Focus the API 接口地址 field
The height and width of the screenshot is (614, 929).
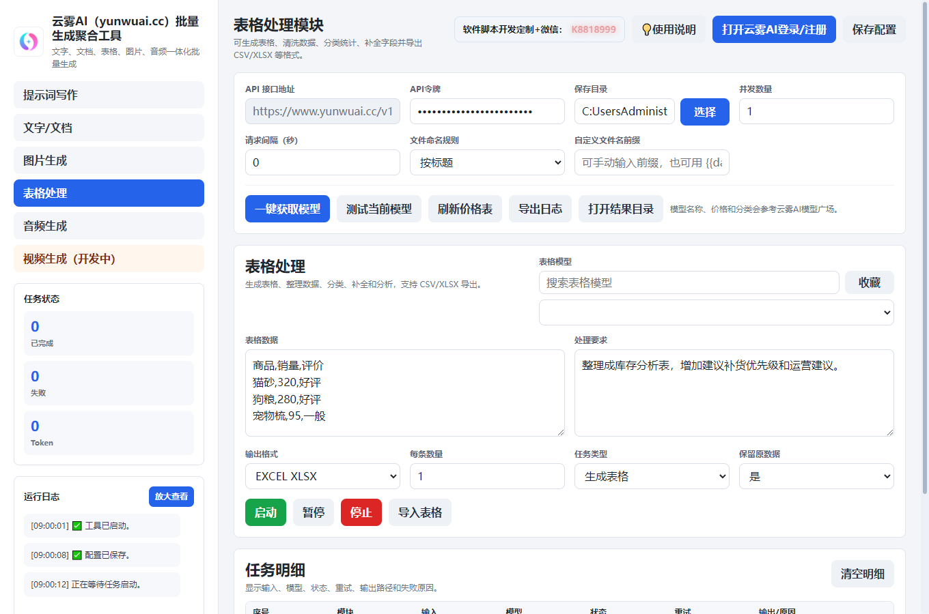point(322,111)
